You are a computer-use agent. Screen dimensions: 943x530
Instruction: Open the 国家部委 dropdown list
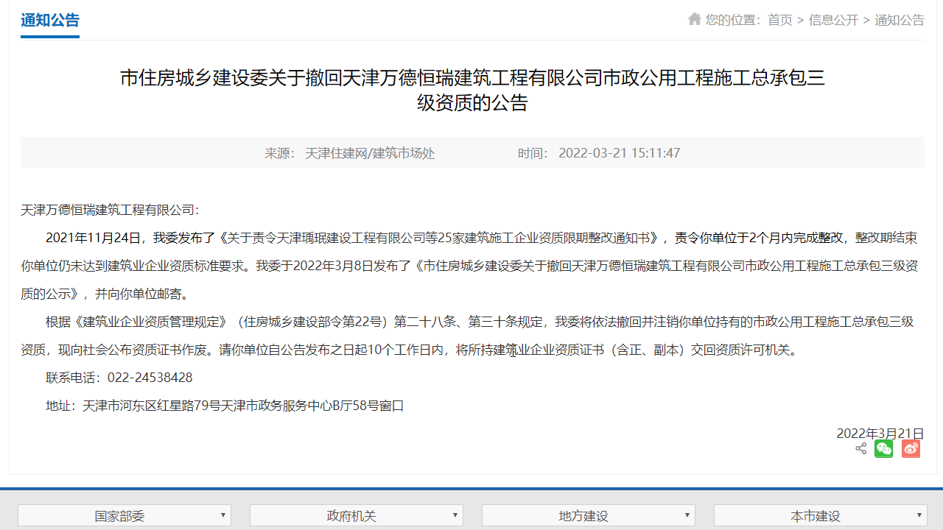[124, 515]
